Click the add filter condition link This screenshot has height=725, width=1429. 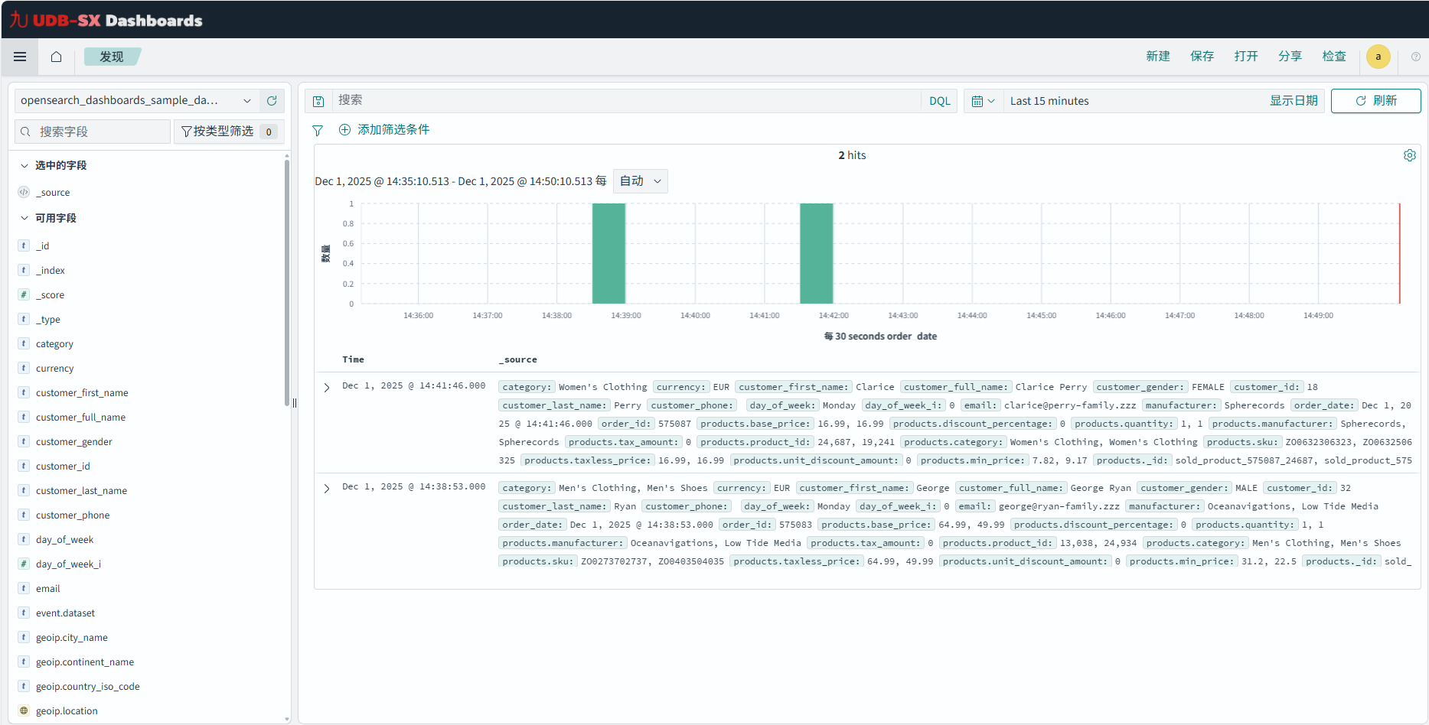(x=384, y=130)
